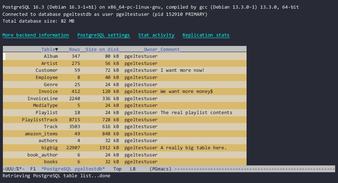The image size is (338, 183).
Task: Click the owner pgeltestuser in books row
Action: tap(141, 162)
